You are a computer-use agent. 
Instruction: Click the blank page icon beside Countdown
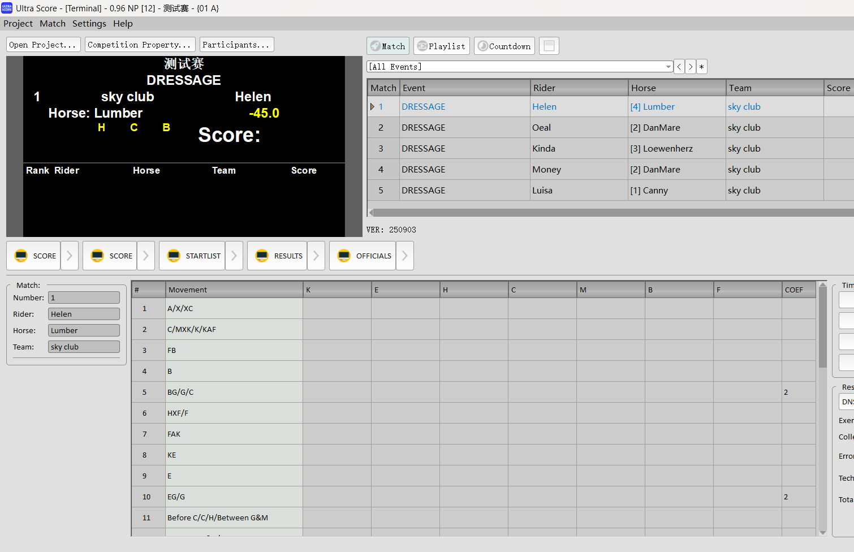(549, 46)
